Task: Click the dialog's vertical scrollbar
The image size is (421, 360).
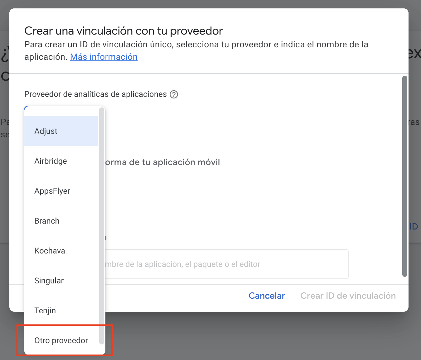Action: click(x=404, y=176)
